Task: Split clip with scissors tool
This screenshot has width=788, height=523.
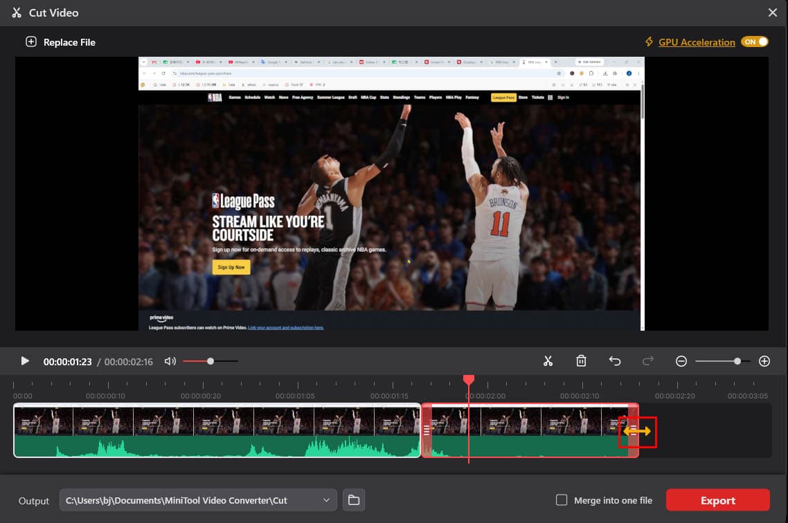Action: point(548,361)
